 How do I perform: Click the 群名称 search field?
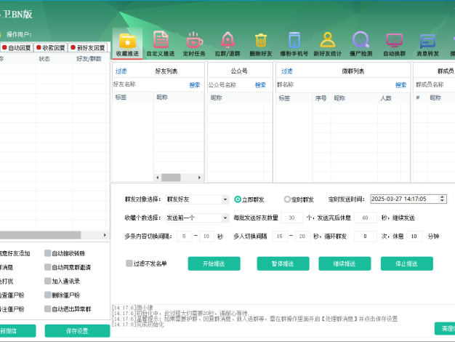click(x=335, y=85)
